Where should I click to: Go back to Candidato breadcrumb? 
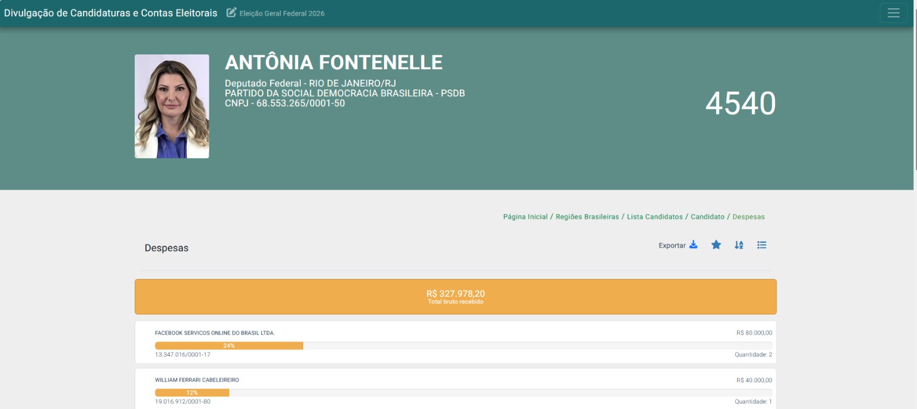(708, 217)
